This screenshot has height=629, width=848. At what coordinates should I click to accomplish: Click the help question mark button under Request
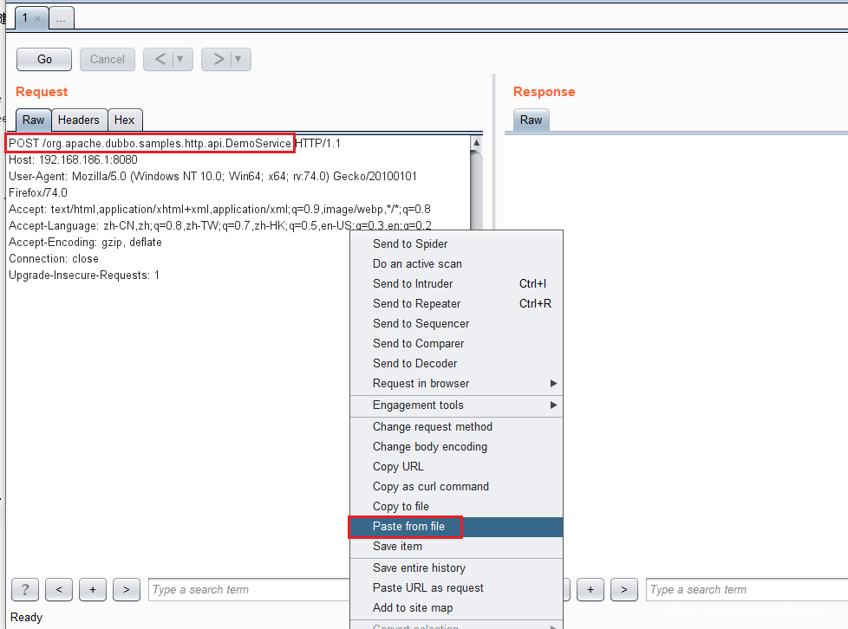(25, 590)
